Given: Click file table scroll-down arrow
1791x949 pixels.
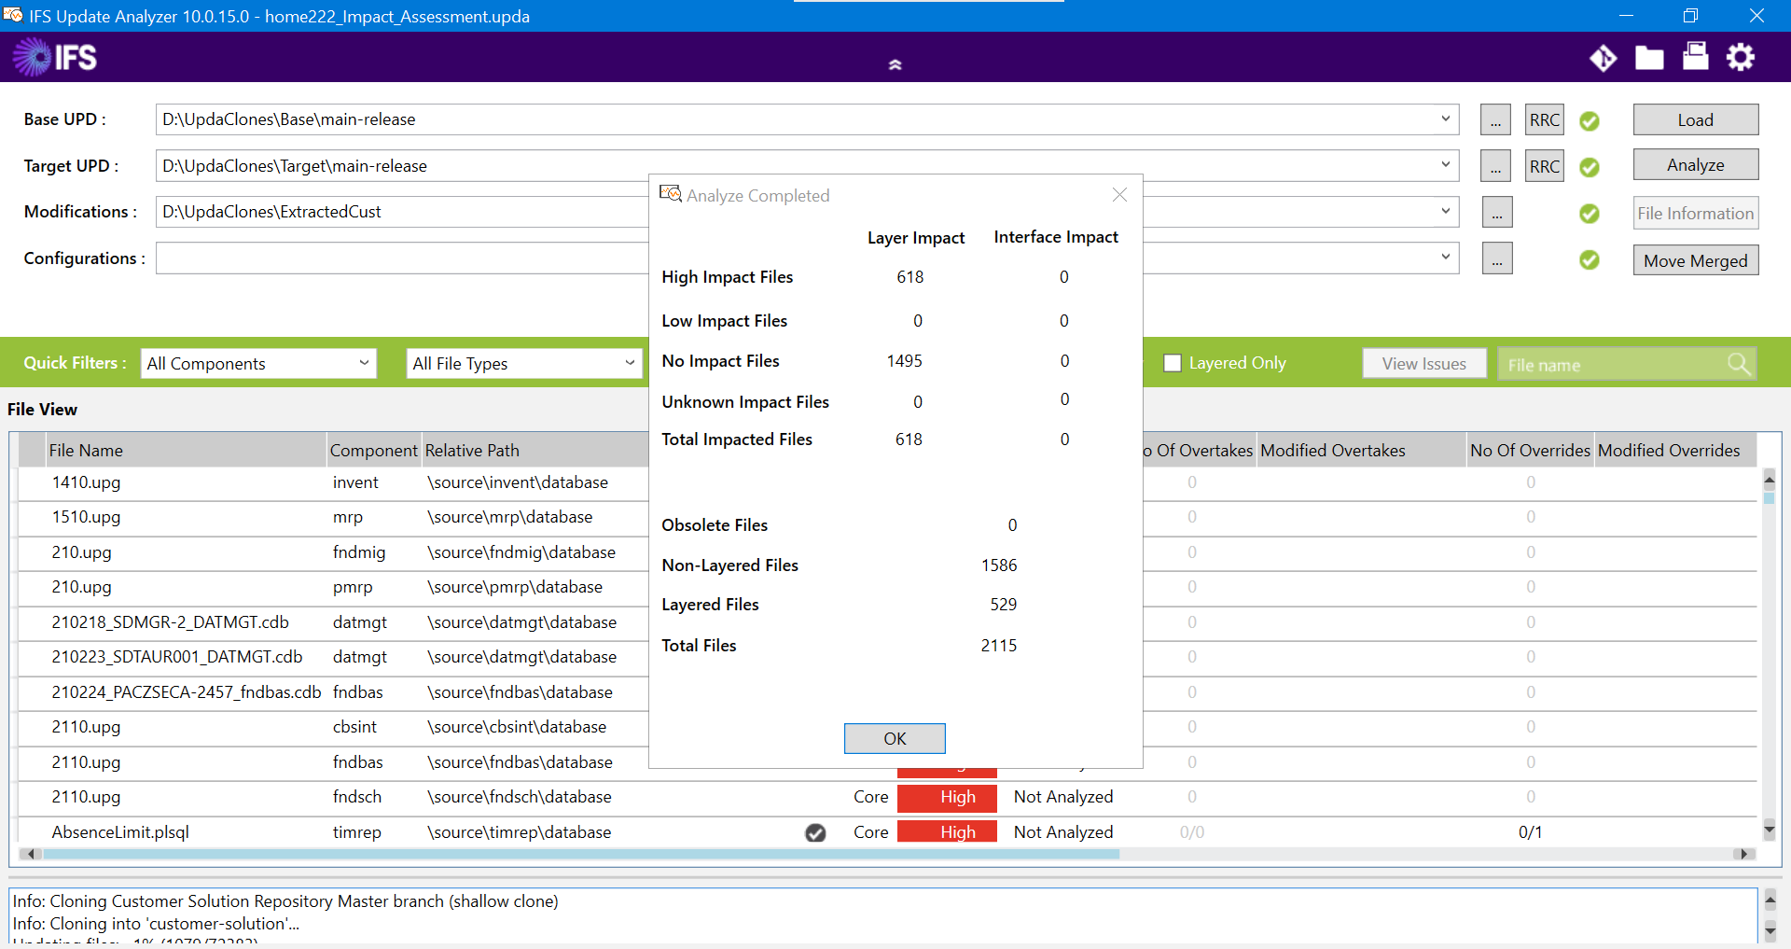Looking at the screenshot, I should click(x=1769, y=829).
